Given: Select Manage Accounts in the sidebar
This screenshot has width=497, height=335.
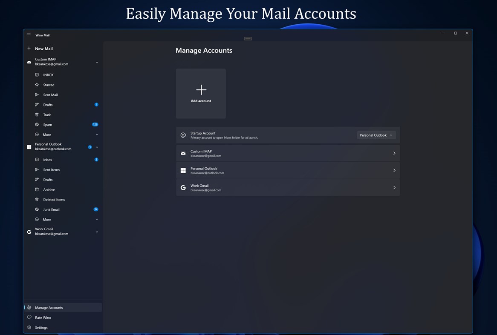Looking at the screenshot, I should [x=49, y=307].
